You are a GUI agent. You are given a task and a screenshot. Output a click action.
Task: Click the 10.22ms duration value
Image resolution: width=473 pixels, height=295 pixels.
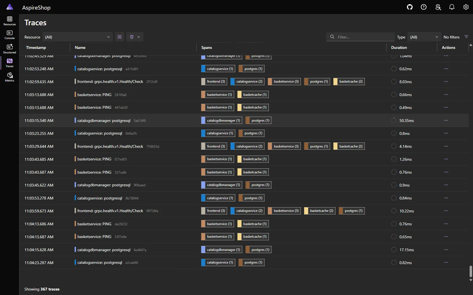click(x=406, y=211)
